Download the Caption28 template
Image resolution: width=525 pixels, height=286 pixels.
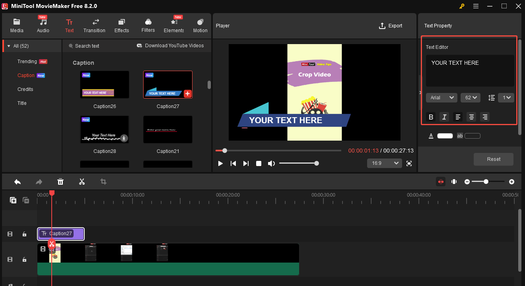(x=124, y=138)
